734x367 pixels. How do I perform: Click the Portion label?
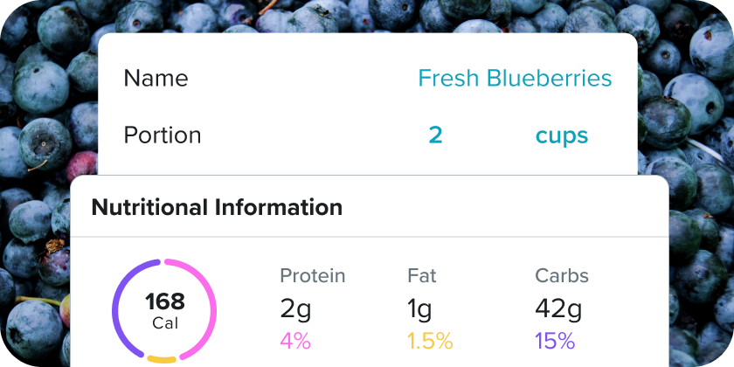click(163, 135)
